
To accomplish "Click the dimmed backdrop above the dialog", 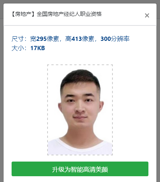I will [x=80, y=2].
